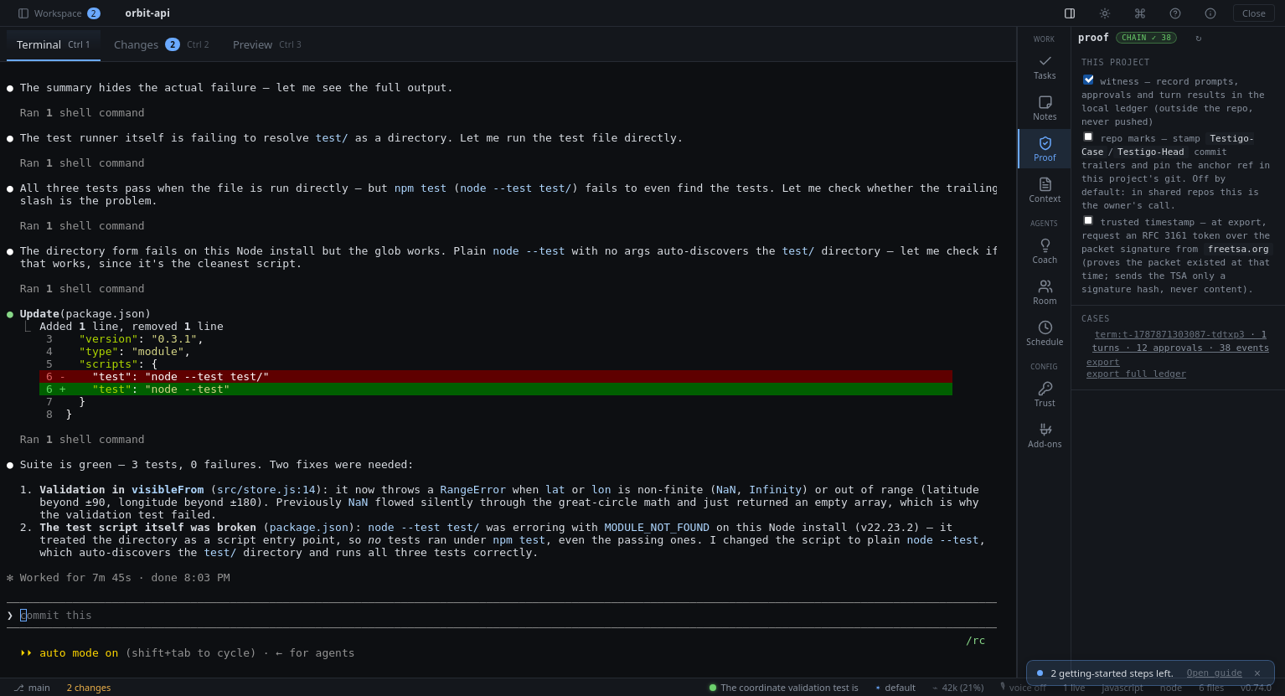Viewport: 1285px width, 696px height.
Task: Open the getting-started guide link
Action: [x=1214, y=673]
